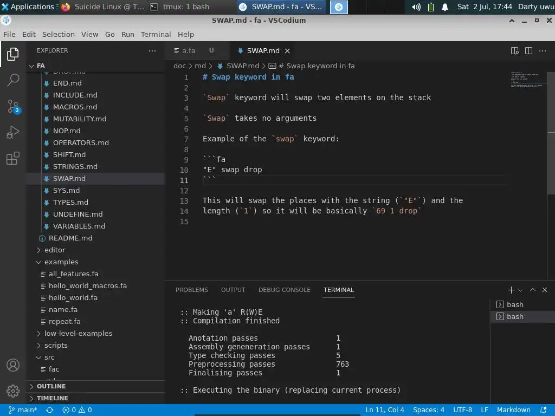Open hello_world.fa example file

tap(73, 298)
